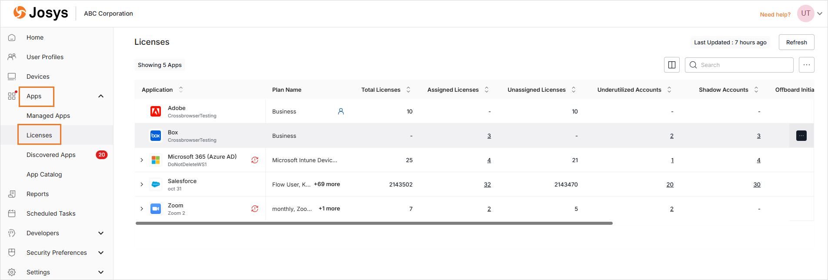This screenshot has width=828, height=280.
Task: Expand the Security Preferences chevron
Action: pos(101,253)
